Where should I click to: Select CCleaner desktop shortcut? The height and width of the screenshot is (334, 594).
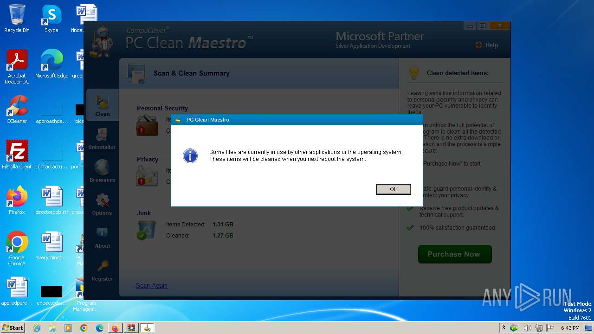pos(17,109)
